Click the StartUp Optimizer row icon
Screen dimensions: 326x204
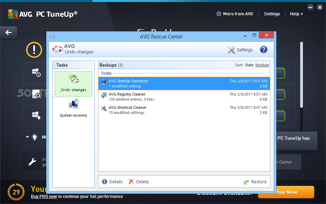(x=104, y=82)
